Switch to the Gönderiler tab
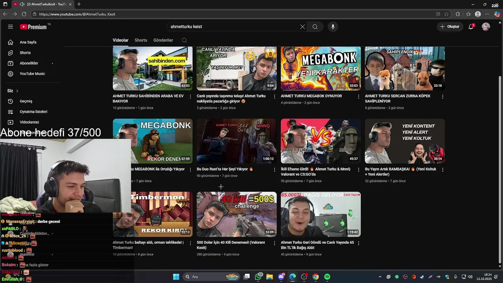Viewport: 503px width, 283px height. 163,40
